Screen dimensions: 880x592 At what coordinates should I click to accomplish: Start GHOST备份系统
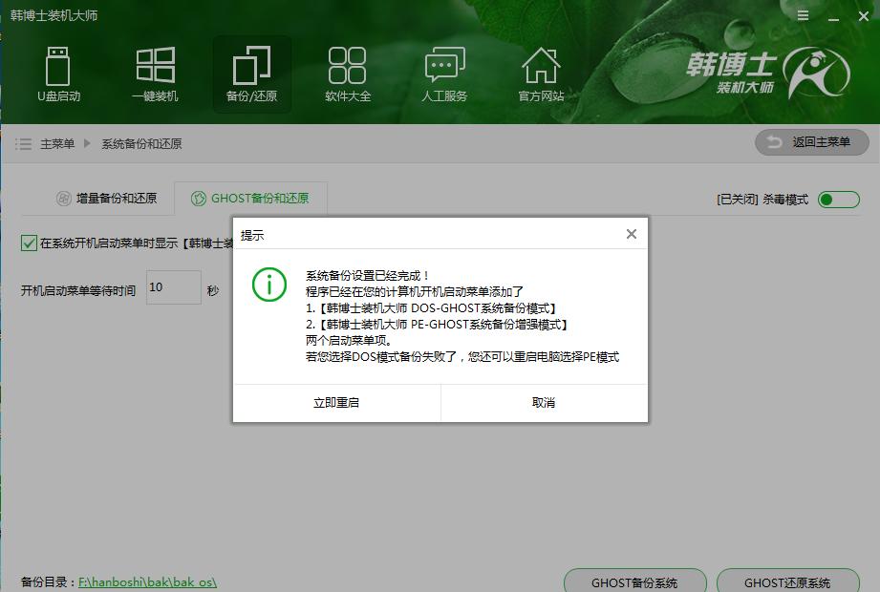pos(634,581)
